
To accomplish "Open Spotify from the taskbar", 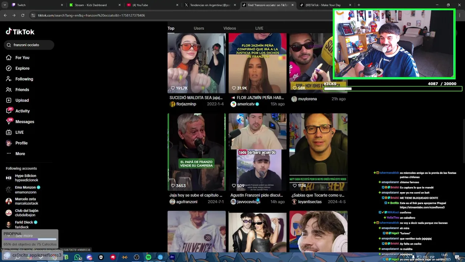I will (148, 257).
